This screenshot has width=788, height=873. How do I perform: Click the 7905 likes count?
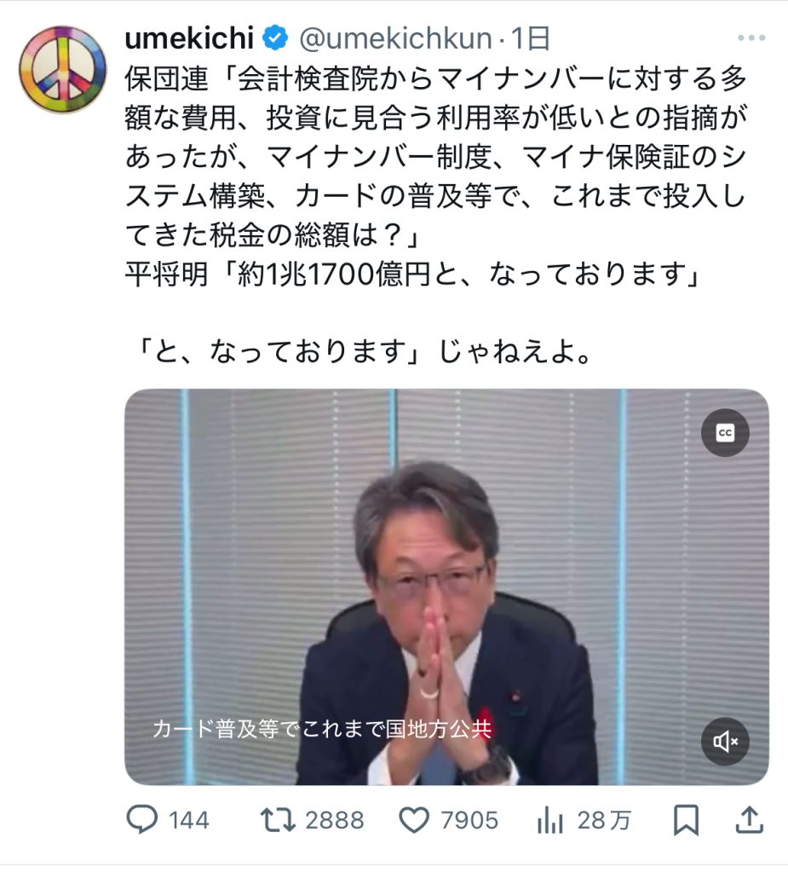coord(469,821)
